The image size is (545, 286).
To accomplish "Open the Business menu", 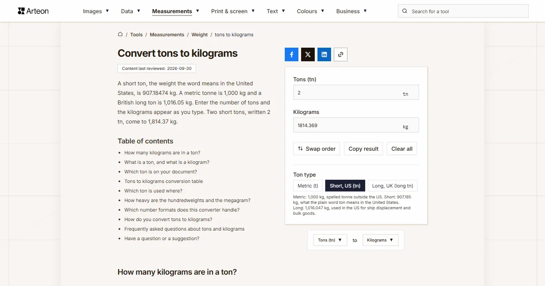I will [x=352, y=11].
